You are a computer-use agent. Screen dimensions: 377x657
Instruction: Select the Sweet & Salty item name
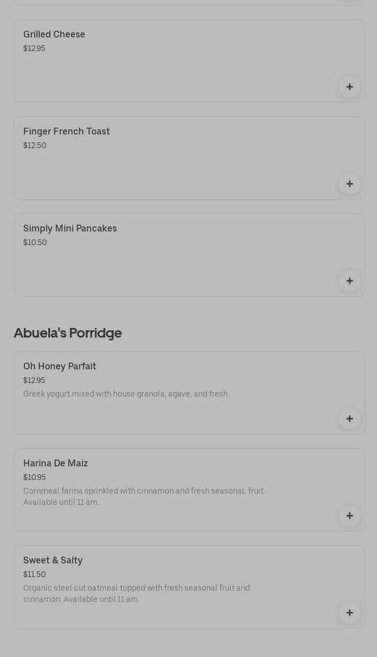[53, 561]
